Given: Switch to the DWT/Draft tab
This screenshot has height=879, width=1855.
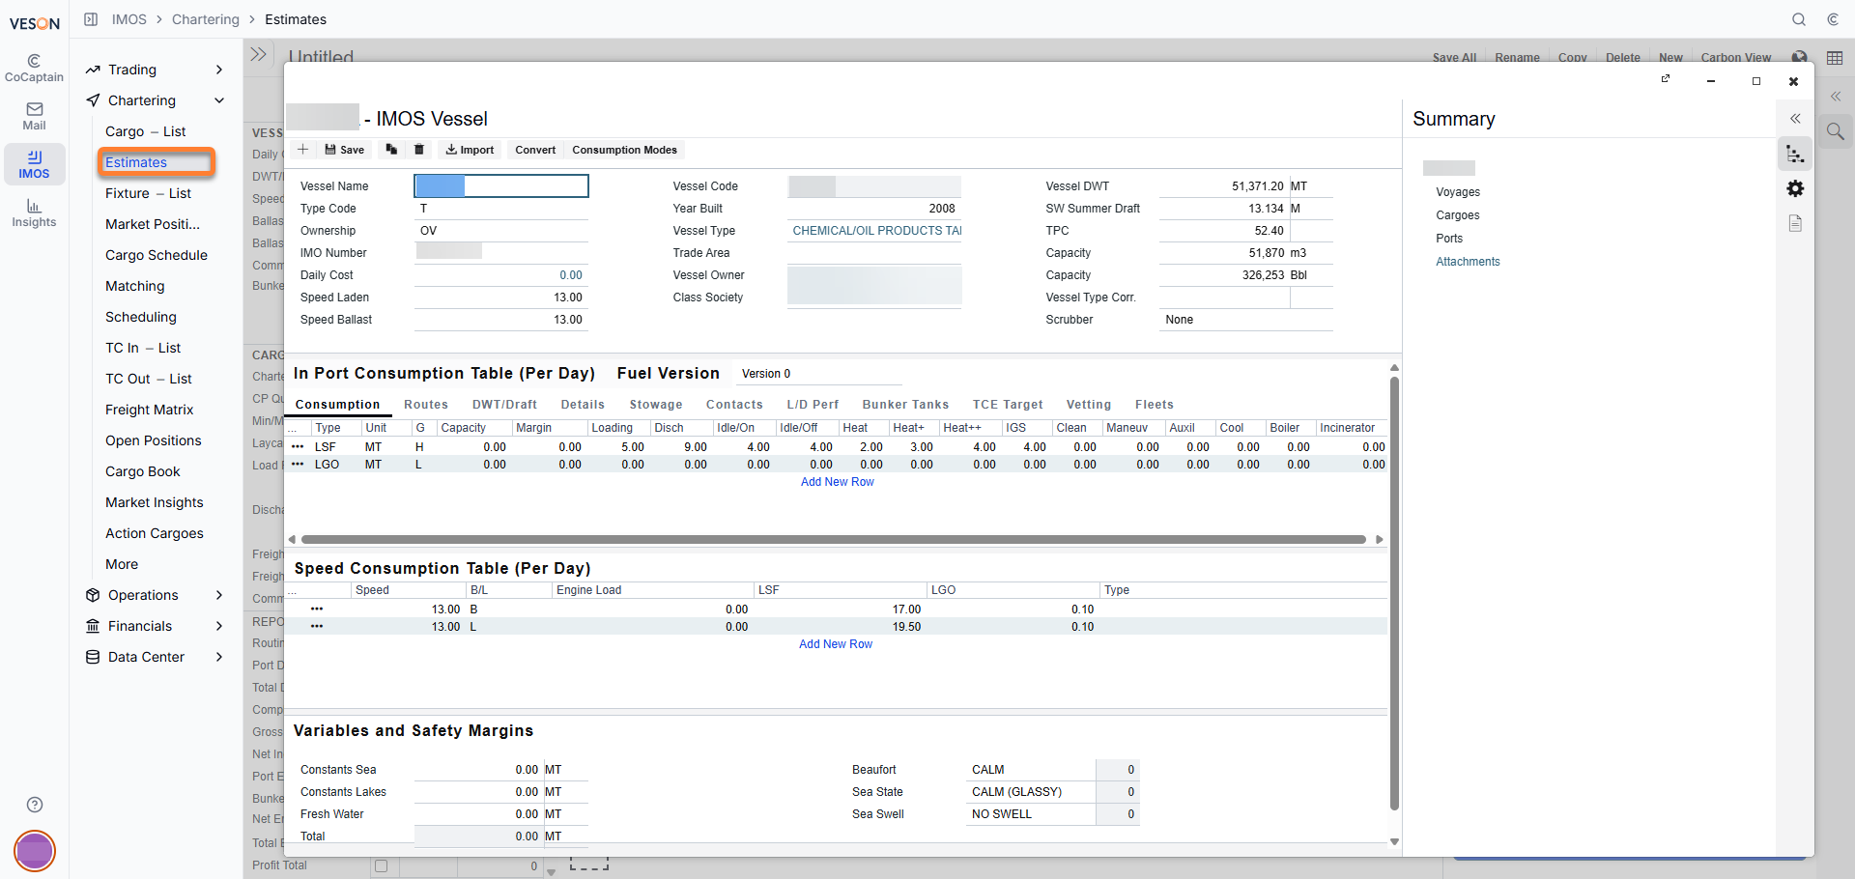Looking at the screenshot, I should pyautogui.click(x=504, y=405).
